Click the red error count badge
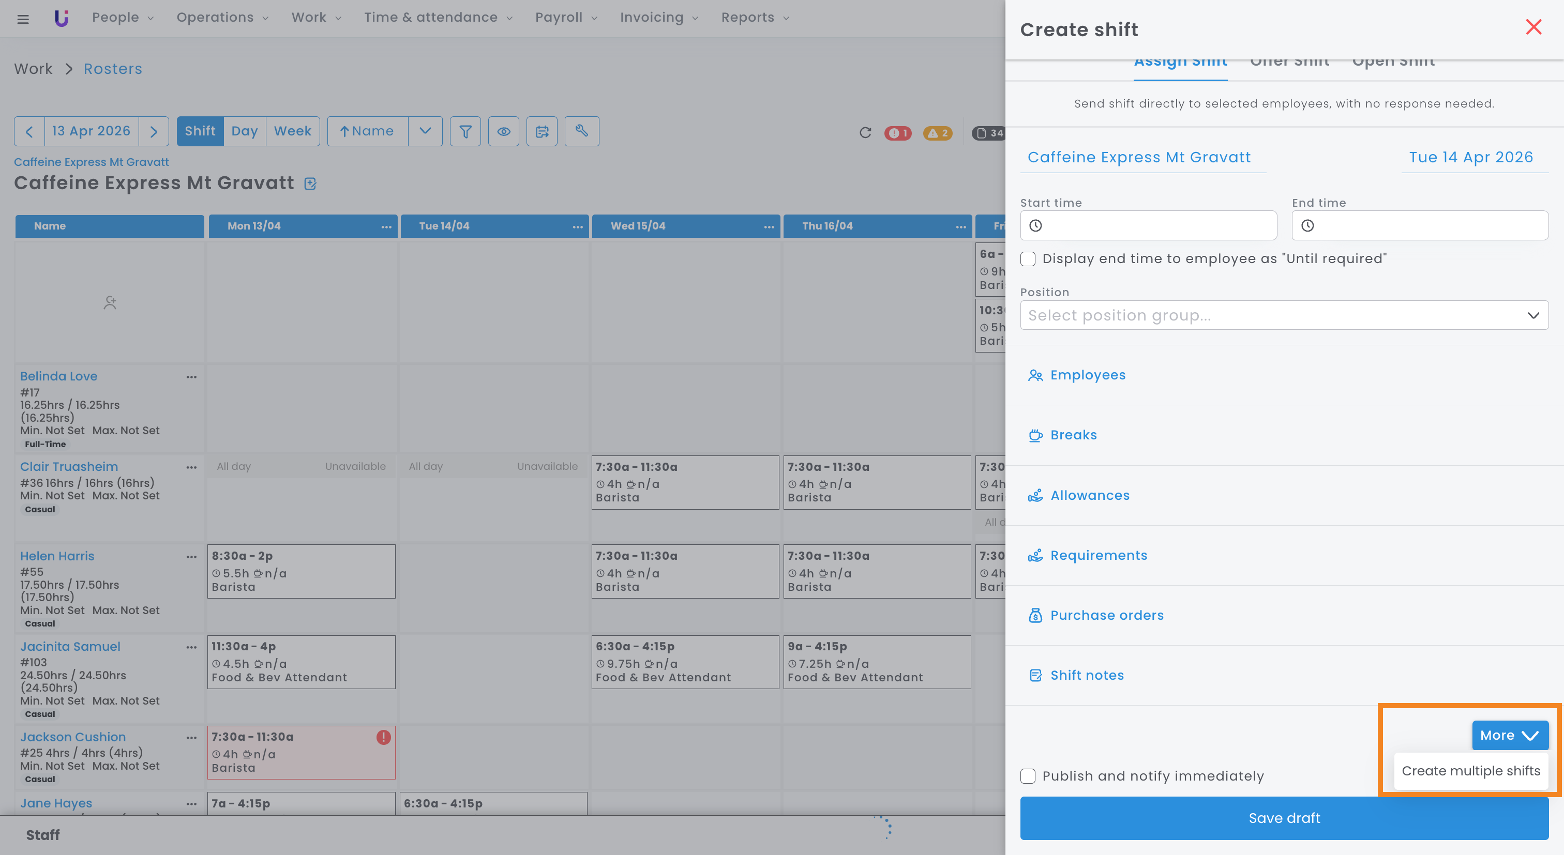The height and width of the screenshot is (855, 1564). pyautogui.click(x=898, y=133)
